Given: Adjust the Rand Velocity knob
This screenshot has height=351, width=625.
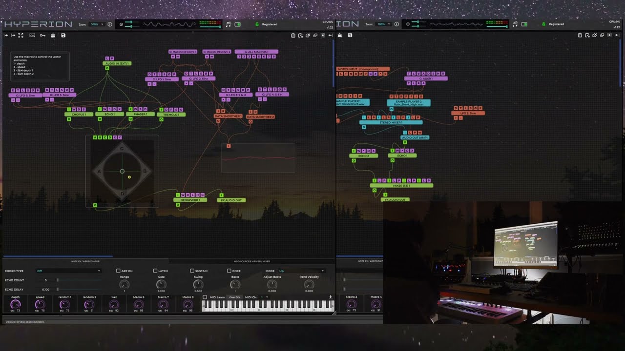Looking at the screenshot, I should click(x=309, y=284).
